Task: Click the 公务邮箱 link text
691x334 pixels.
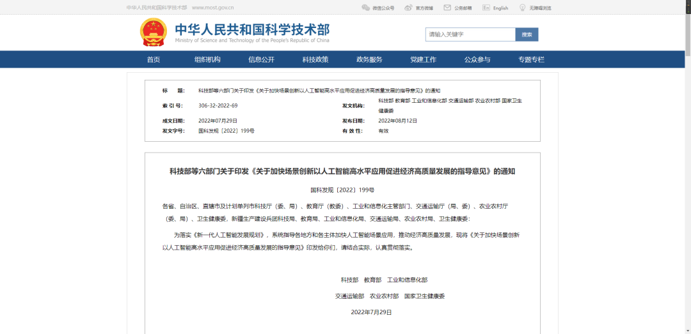Action: [x=463, y=8]
